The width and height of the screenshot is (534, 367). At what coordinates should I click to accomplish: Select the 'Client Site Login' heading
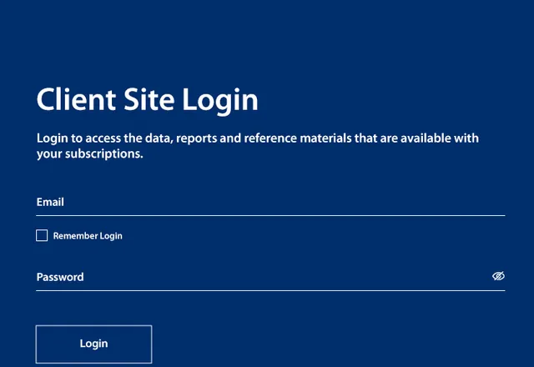pyautogui.click(x=147, y=100)
